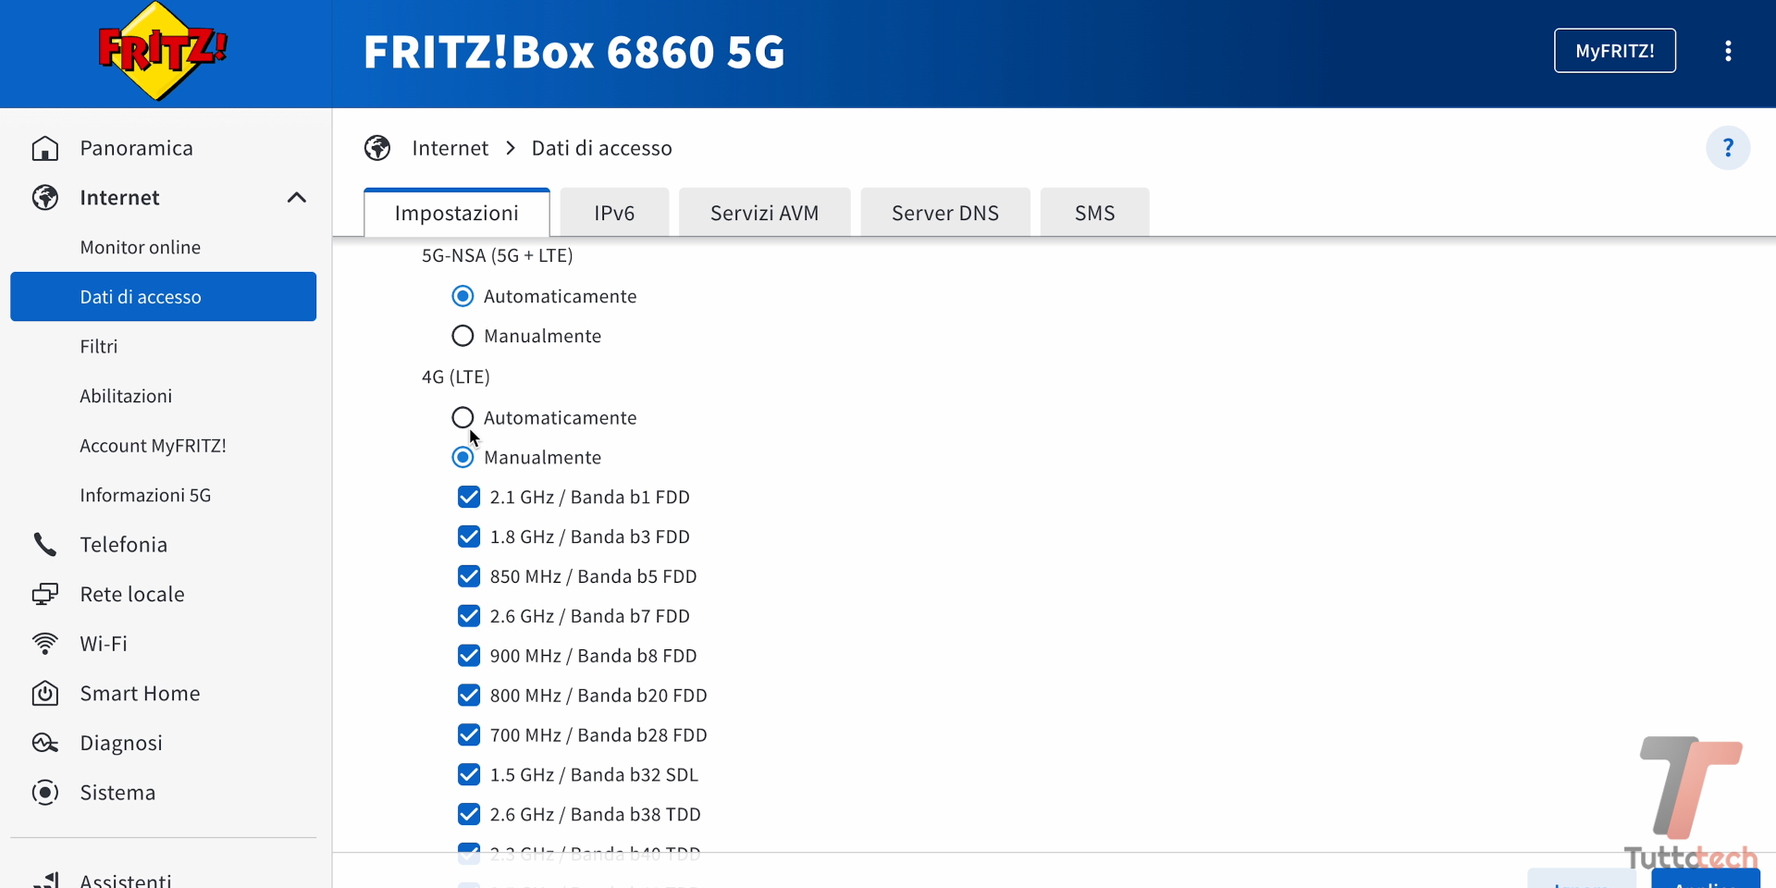
Task: Open the three-dot overflow menu
Action: pos(1728,51)
